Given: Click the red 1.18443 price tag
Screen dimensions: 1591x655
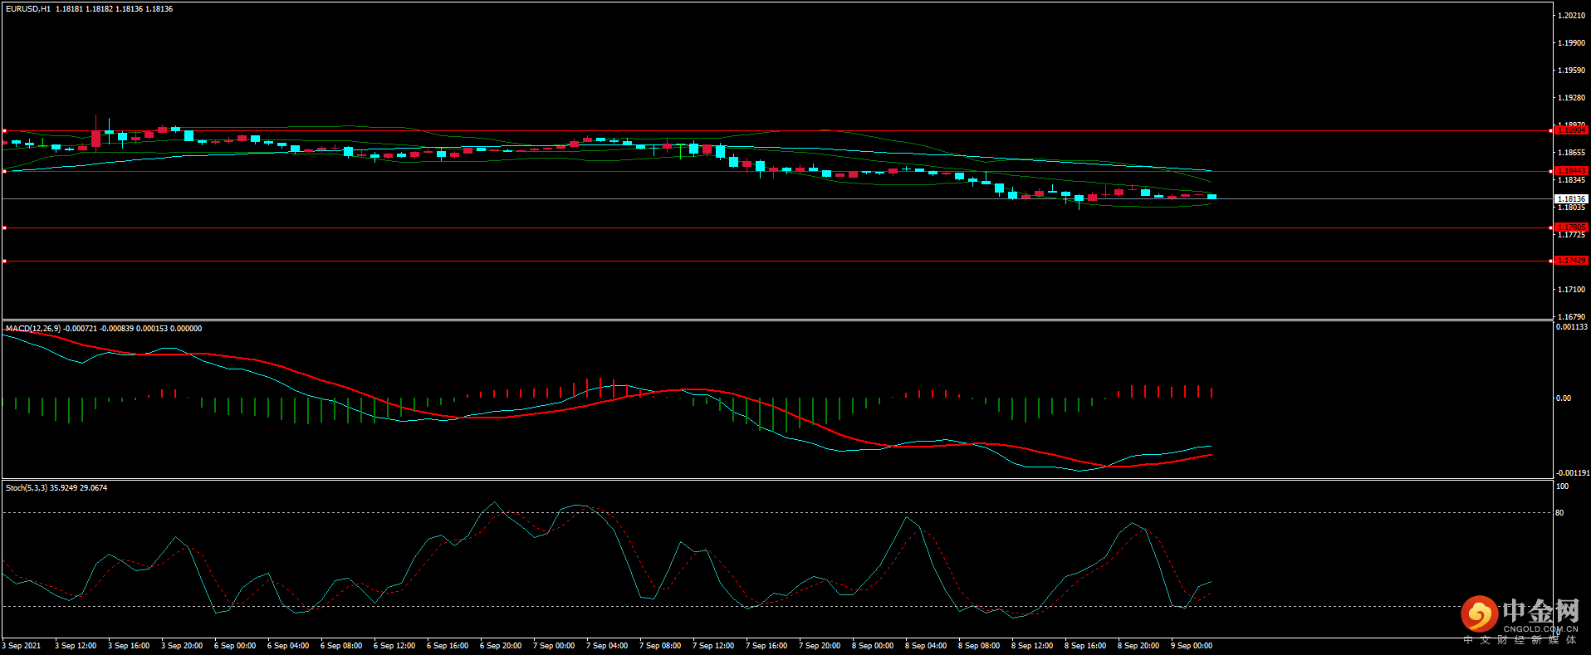Looking at the screenshot, I should point(1570,171).
